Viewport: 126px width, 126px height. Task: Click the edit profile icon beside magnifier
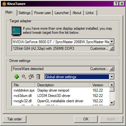point(31,77)
